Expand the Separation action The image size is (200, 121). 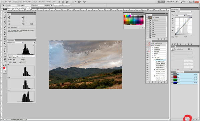tap(153, 51)
